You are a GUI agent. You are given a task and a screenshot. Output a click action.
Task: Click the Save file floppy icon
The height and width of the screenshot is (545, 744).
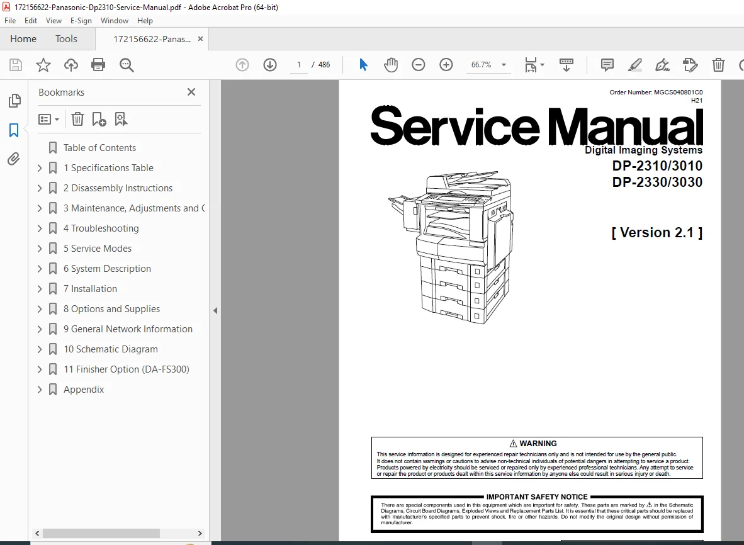(x=16, y=65)
